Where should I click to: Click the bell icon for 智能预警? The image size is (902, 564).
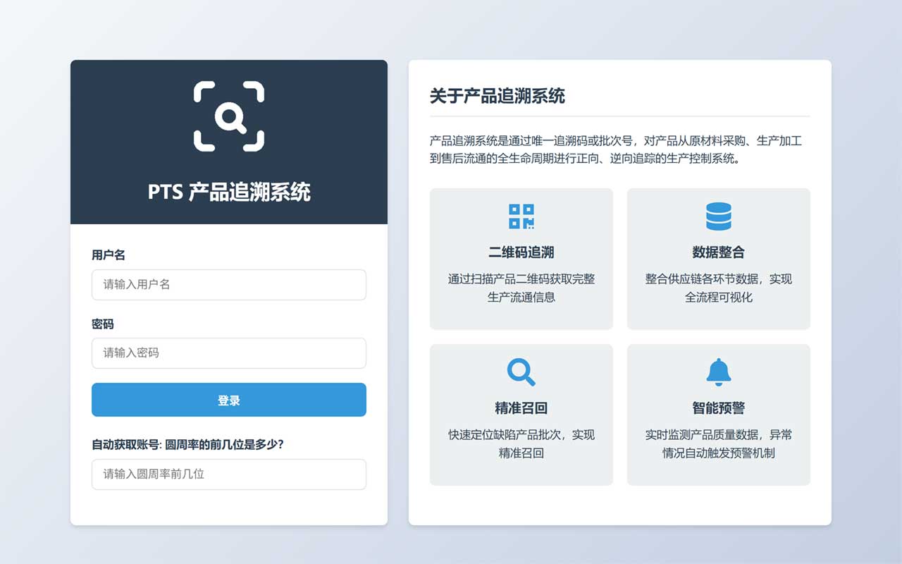[x=718, y=372]
